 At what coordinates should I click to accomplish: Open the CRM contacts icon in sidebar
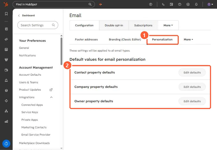click(x=6, y=29)
